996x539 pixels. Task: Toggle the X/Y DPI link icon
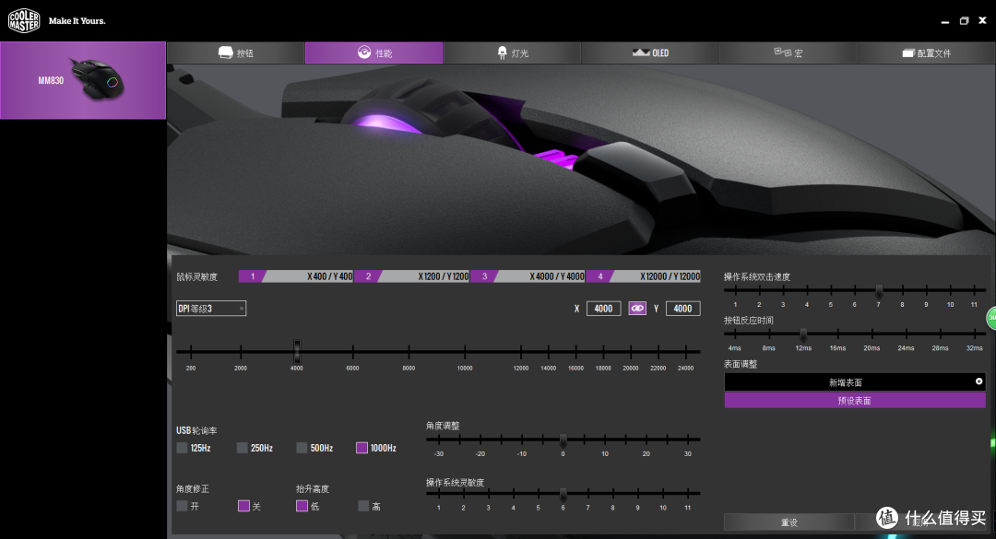(x=637, y=309)
